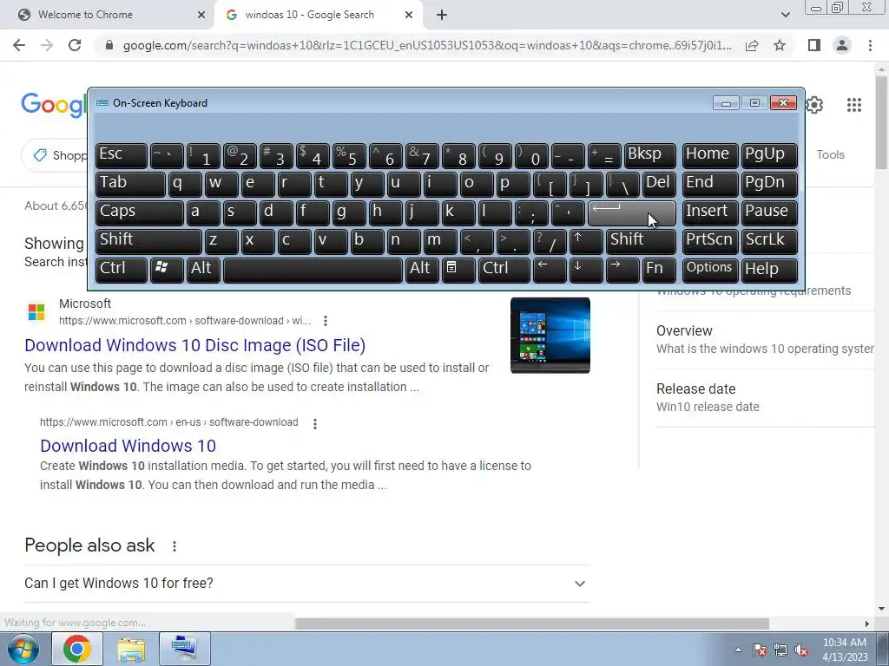Open Google settings gear icon
This screenshot has height=666, width=889.
point(814,105)
